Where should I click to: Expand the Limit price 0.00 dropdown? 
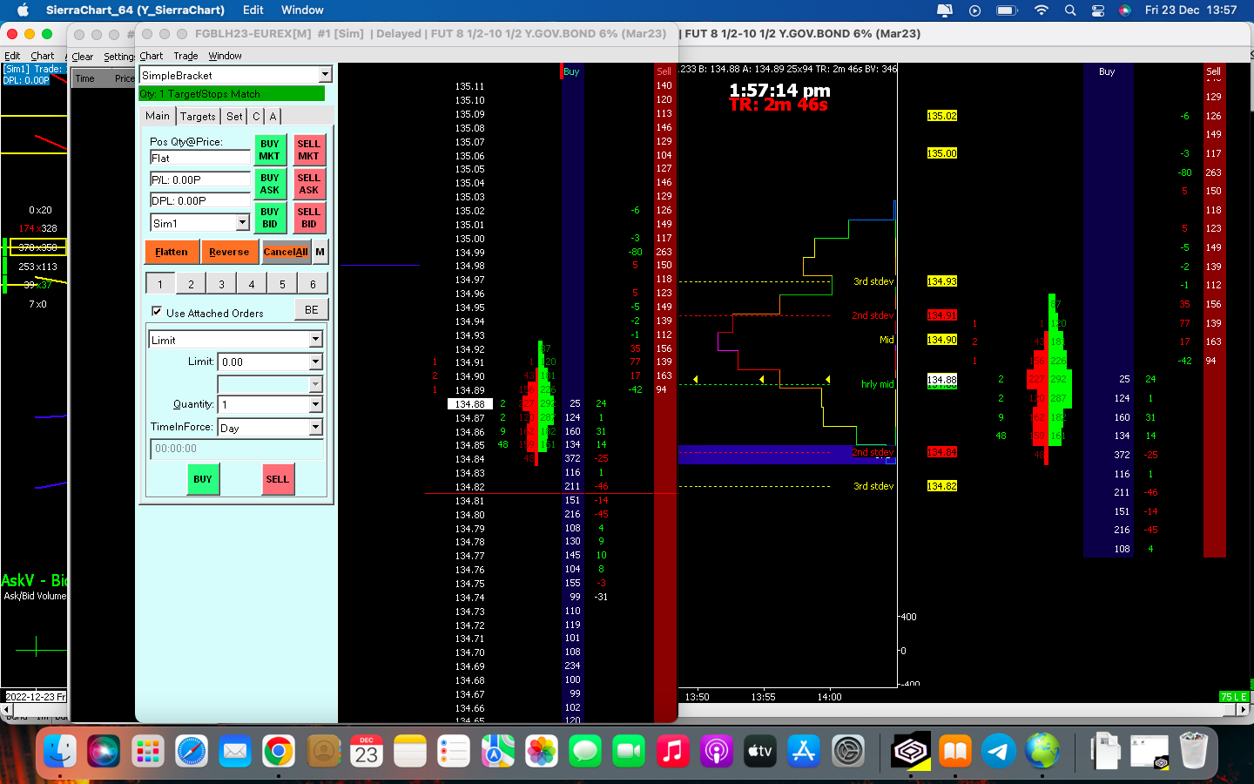tap(315, 362)
